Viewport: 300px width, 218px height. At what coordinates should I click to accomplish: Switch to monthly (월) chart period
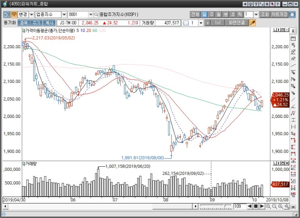(x=218, y=15)
